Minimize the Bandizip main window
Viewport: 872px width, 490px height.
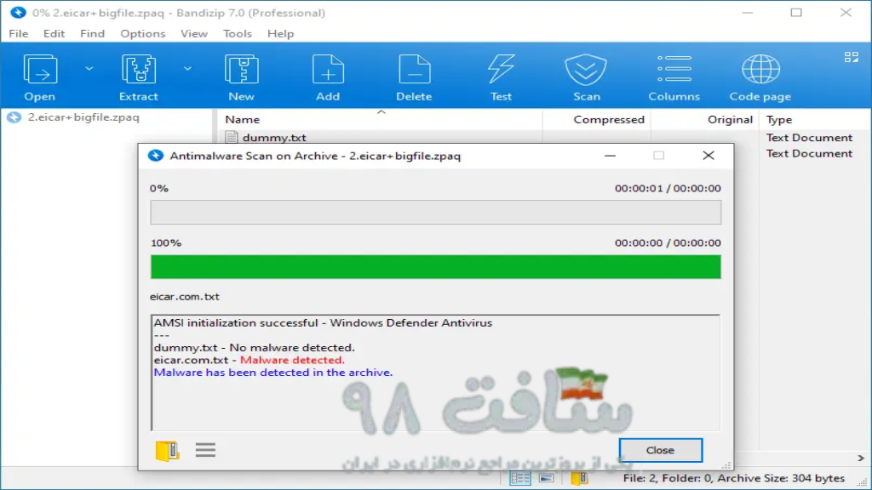pyautogui.click(x=747, y=12)
